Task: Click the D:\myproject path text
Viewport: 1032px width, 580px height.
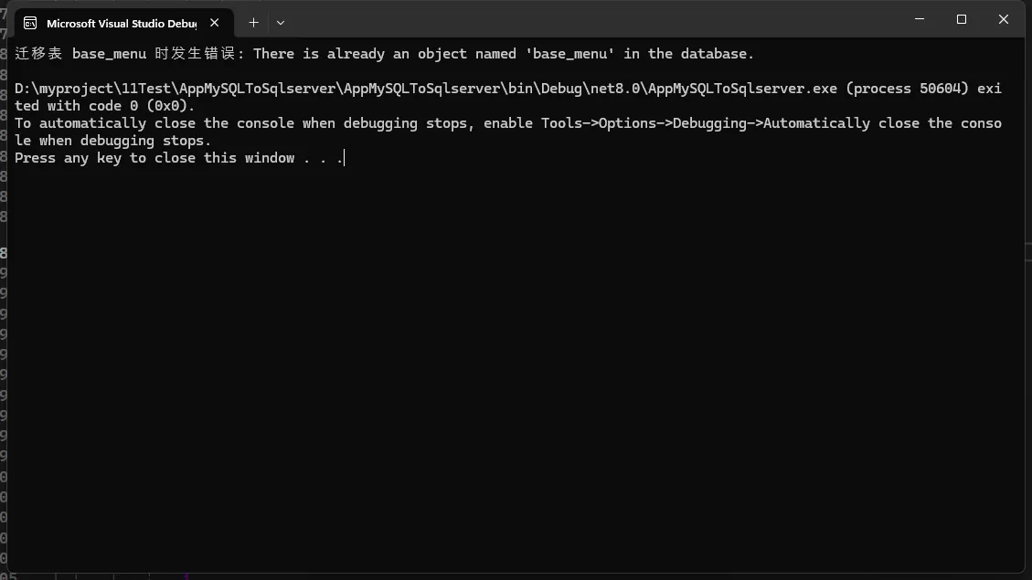Action: (x=73, y=89)
